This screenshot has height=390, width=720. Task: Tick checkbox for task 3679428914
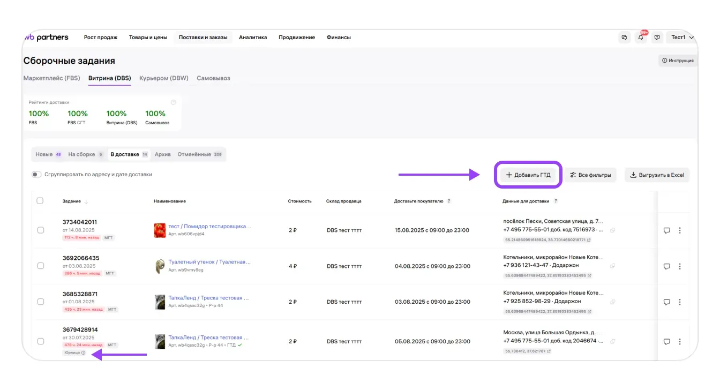coord(41,341)
